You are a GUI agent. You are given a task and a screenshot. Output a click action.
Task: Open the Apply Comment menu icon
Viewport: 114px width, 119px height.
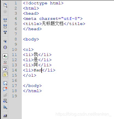(x=5, y=83)
